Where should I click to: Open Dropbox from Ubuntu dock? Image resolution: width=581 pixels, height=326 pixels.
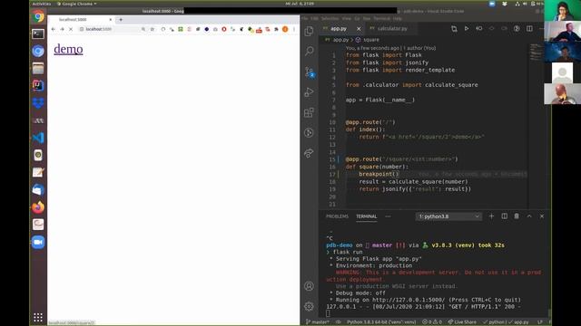click(38, 103)
